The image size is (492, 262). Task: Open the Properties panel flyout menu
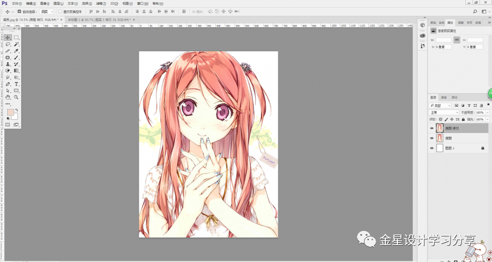tap(489, 23)
